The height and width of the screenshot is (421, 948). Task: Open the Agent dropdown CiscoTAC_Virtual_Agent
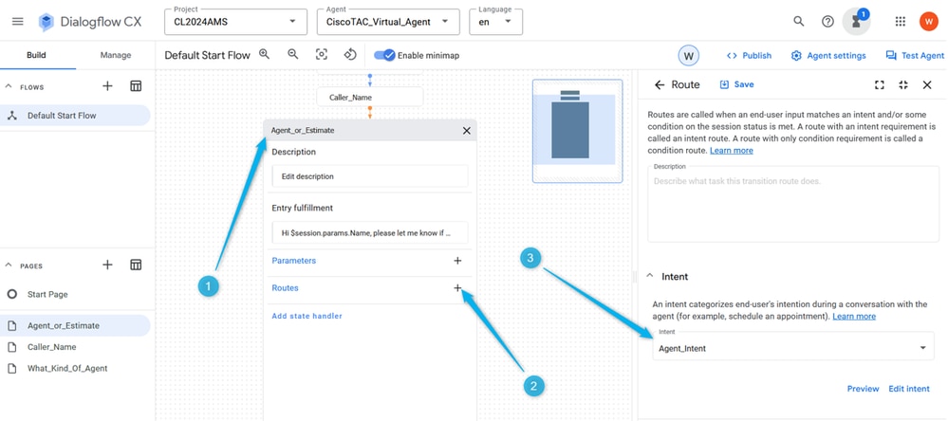click(390, 22)
